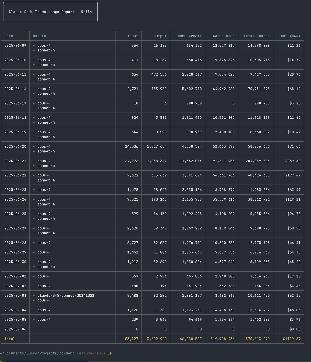Click the 2025-06-21 date cell

[15, 161]
